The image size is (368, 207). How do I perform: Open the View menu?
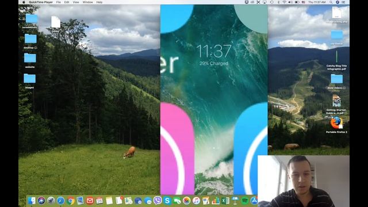76,2
